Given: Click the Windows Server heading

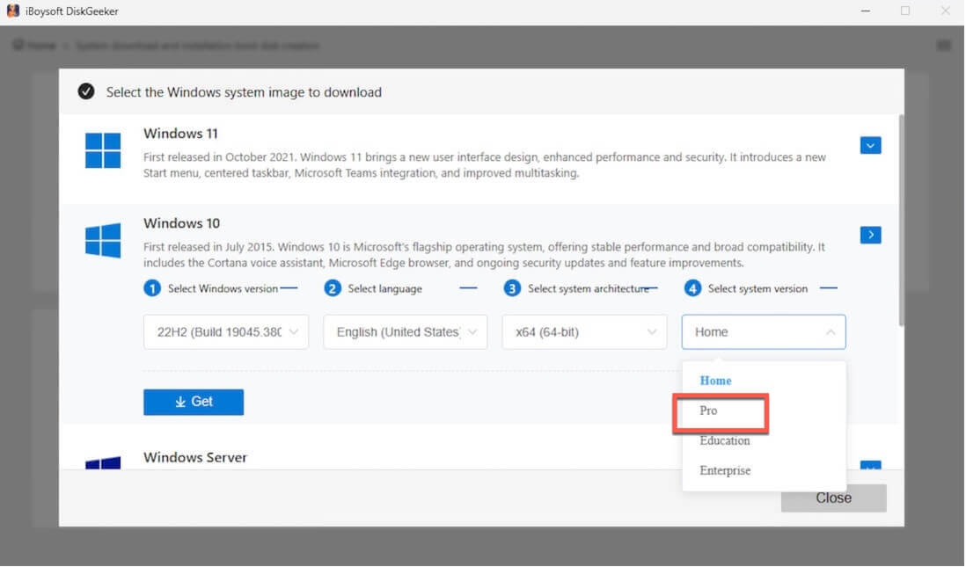Looking at the screenshot, I should [x=195, y=457].
